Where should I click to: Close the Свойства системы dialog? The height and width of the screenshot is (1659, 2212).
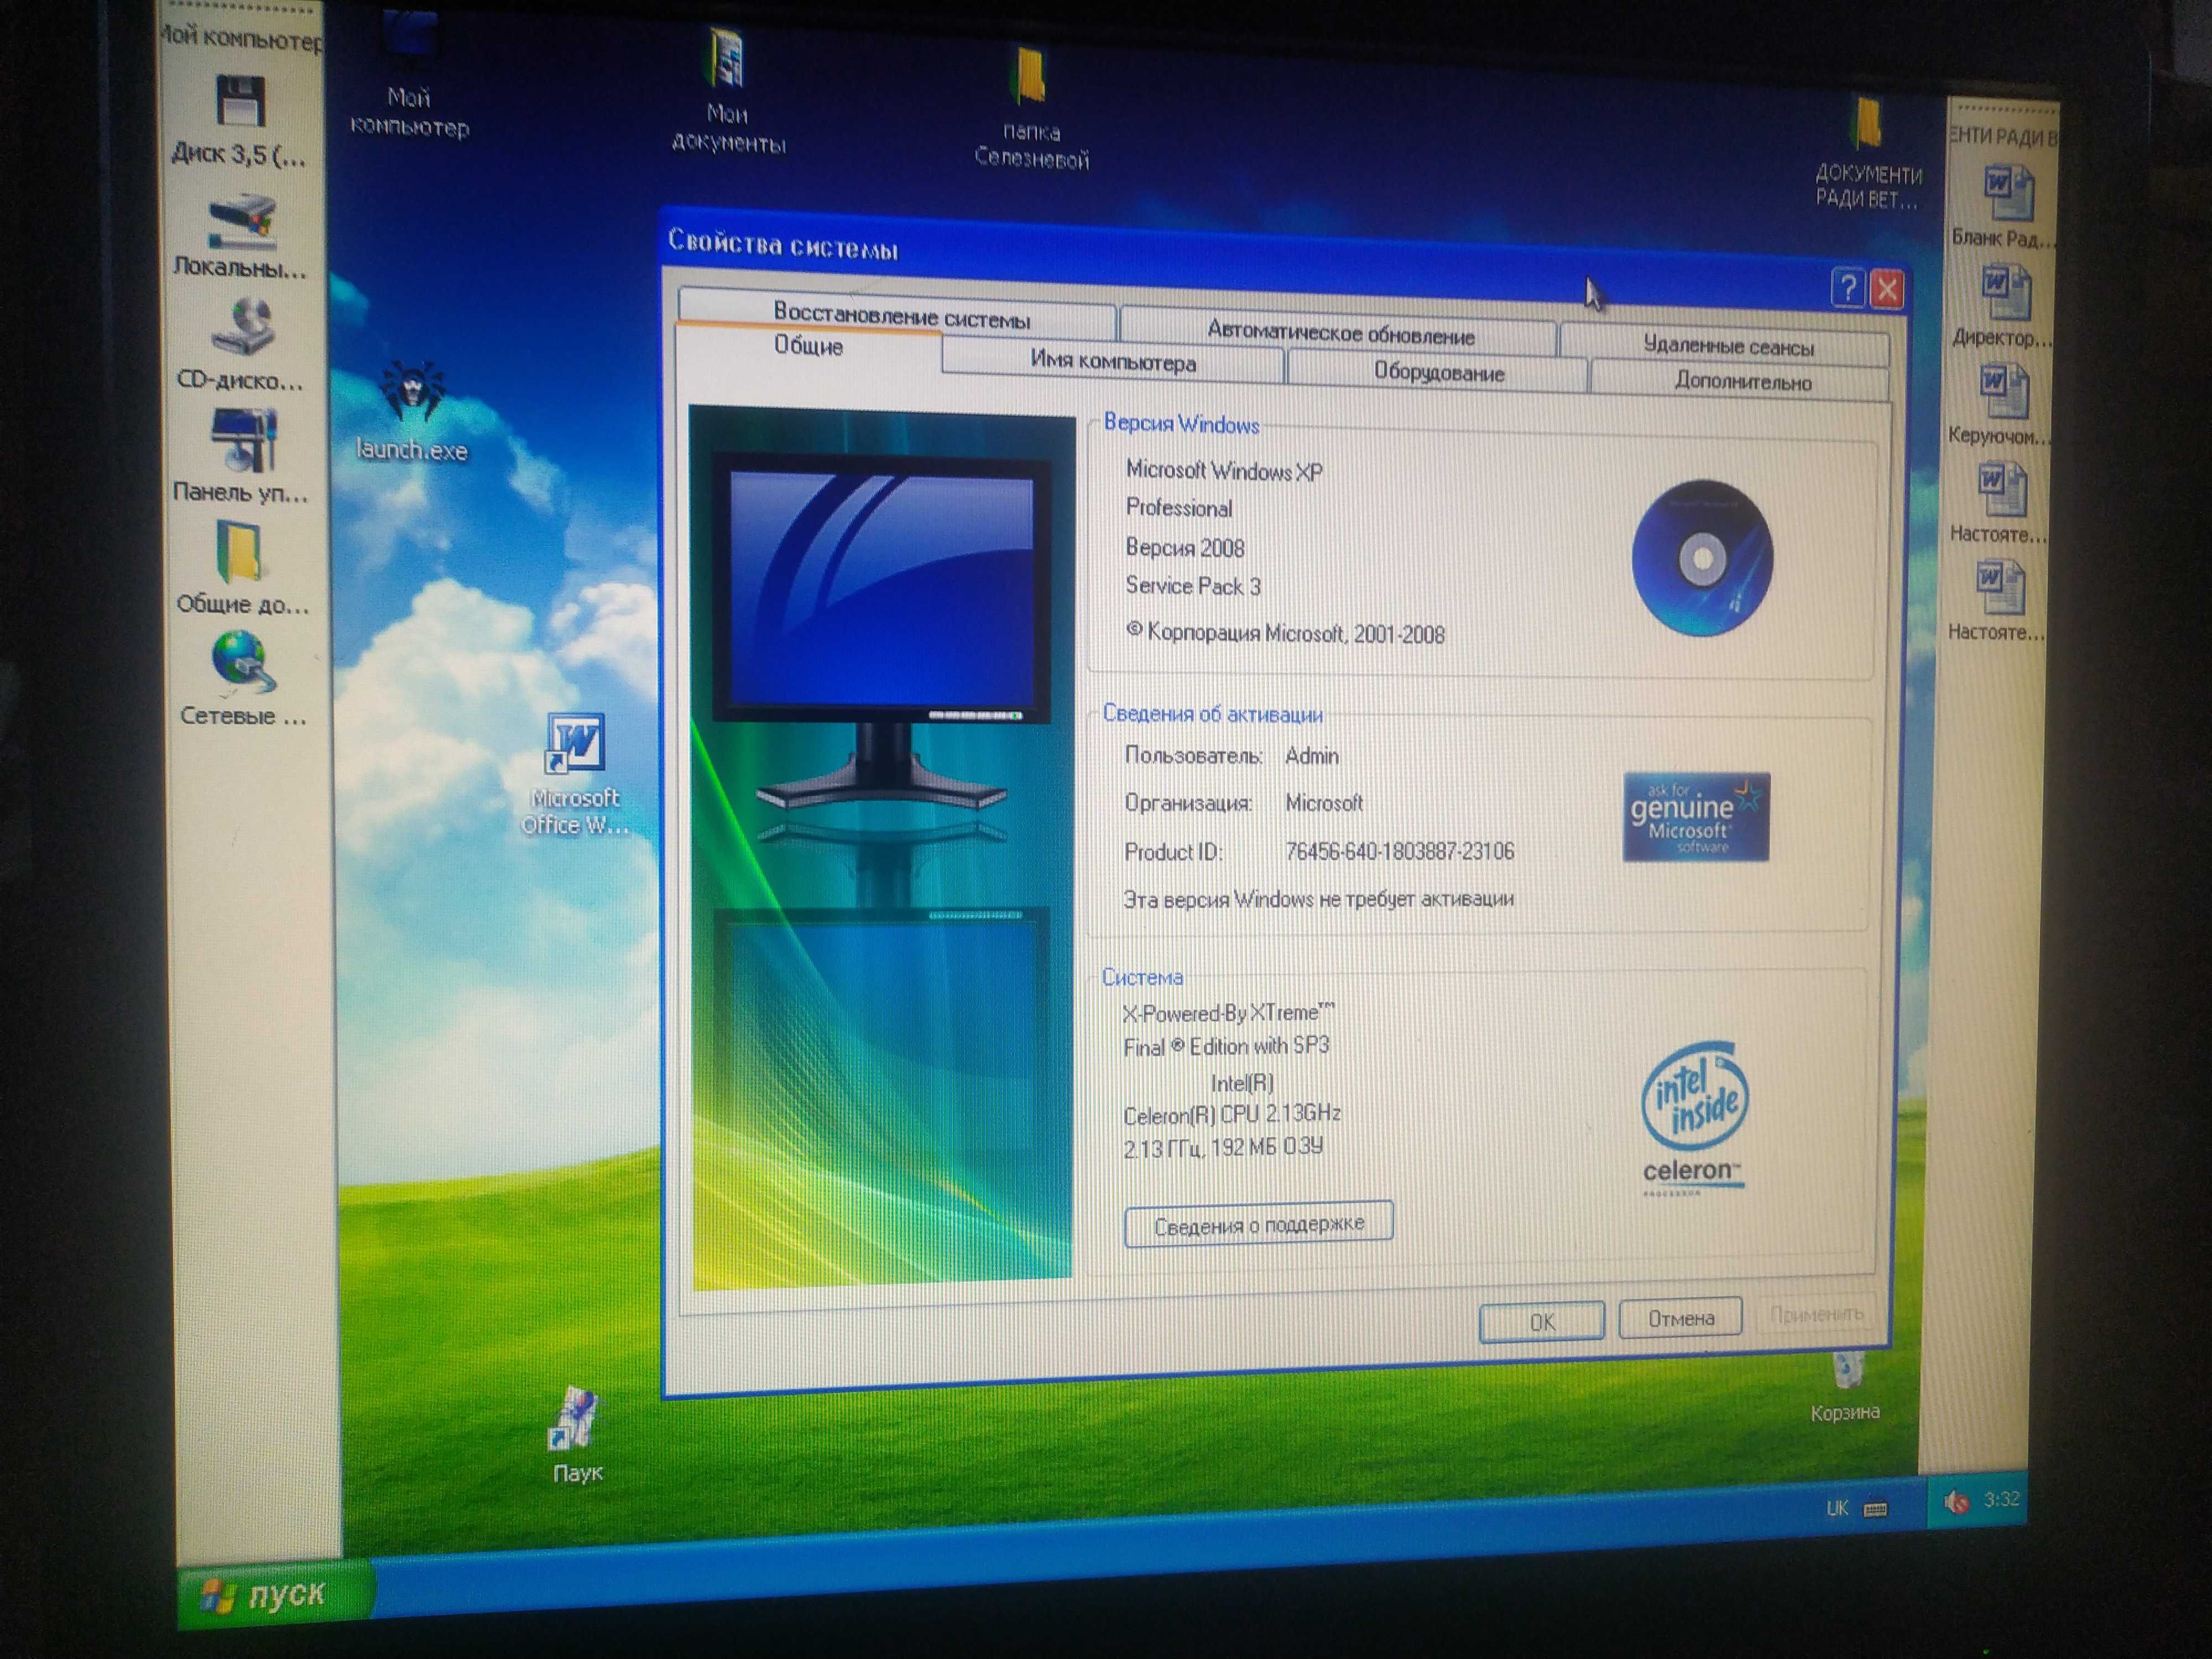[1887, 290]
